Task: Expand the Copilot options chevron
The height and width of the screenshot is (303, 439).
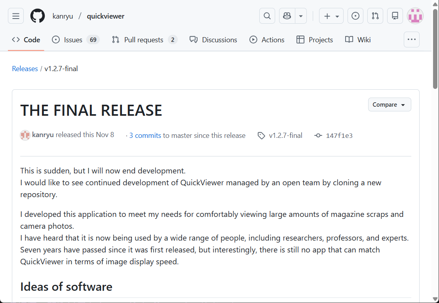Action: point(300,16)
